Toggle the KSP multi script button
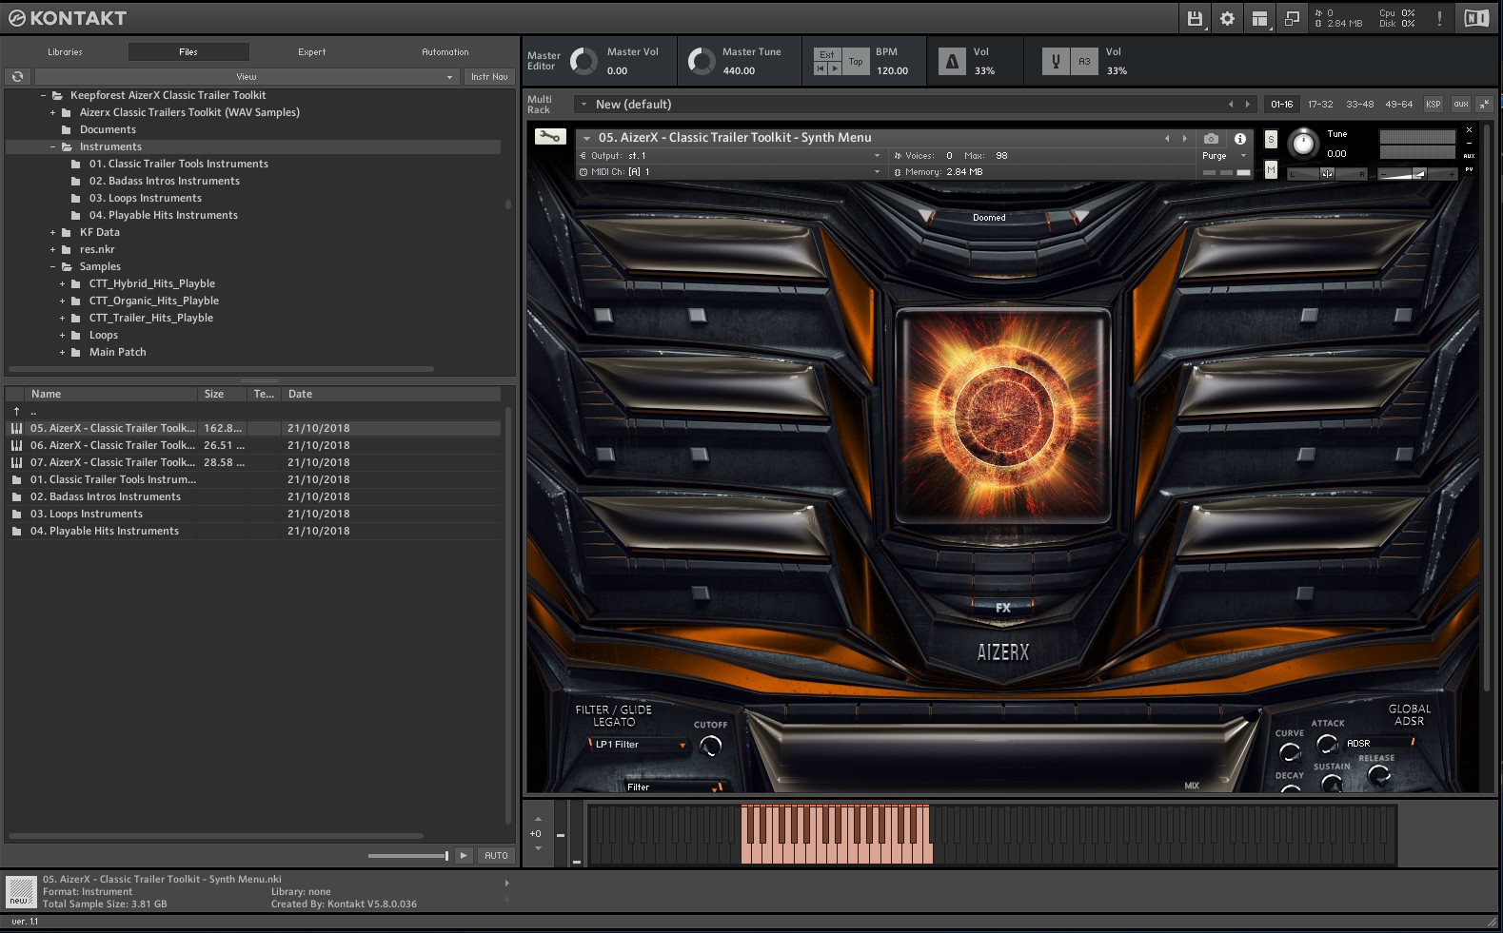This screenshot has height=933, width=1503. pyautogui.click(x=1433, y=104)
